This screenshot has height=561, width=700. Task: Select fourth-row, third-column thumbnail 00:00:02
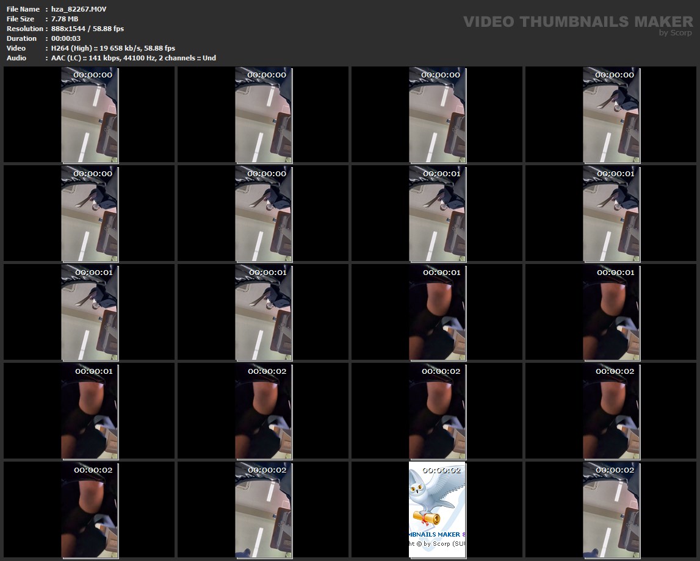[438, 411]
